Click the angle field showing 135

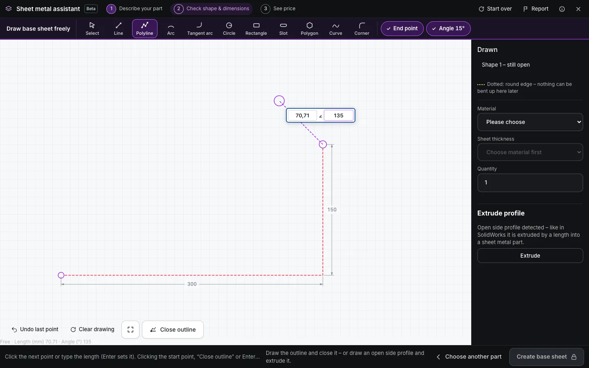(339, 116)
